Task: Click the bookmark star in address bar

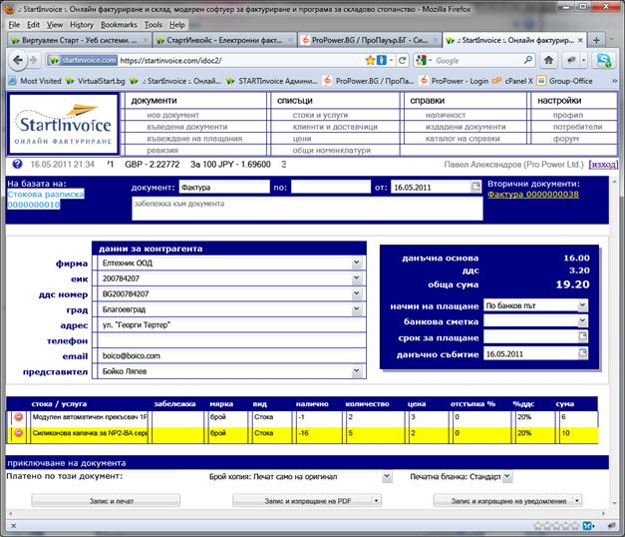Action: point(370,60)
